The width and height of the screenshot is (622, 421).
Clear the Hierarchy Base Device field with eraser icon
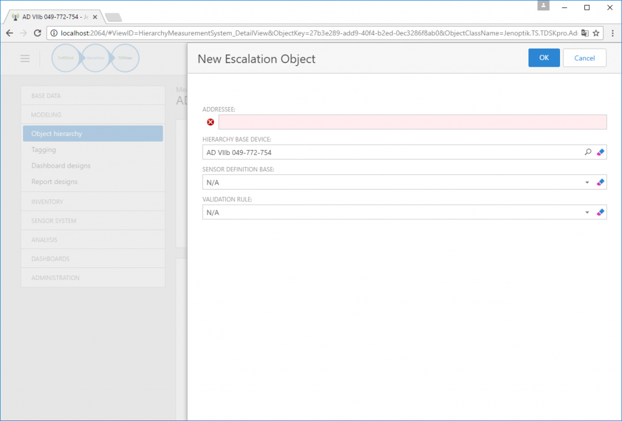point(601,152)
